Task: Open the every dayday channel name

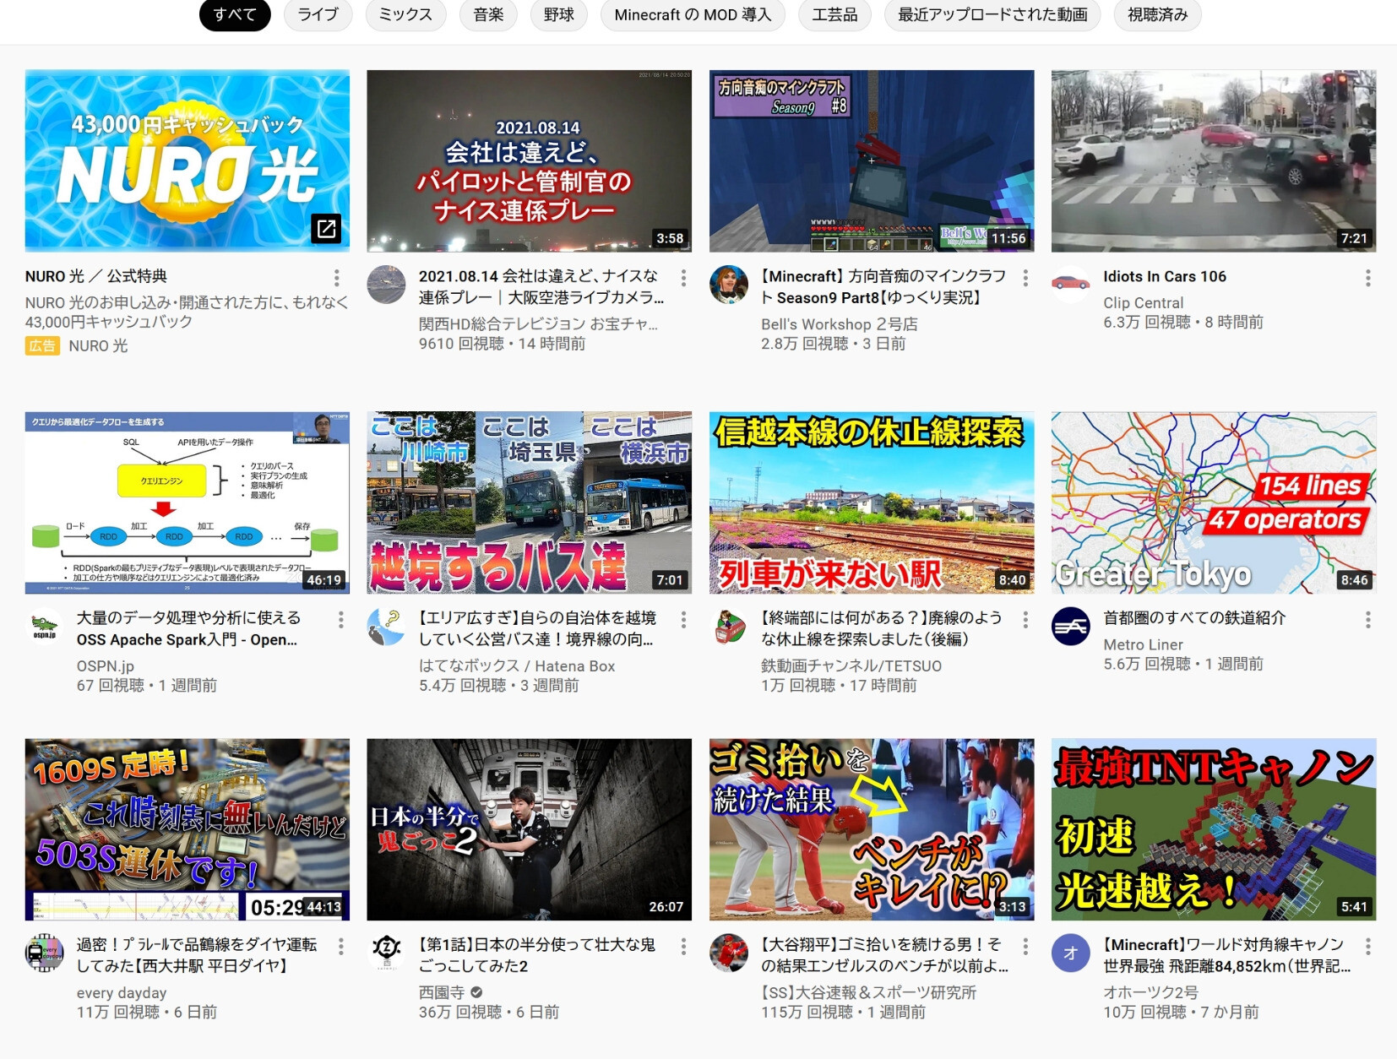Action: coord(122,992)
